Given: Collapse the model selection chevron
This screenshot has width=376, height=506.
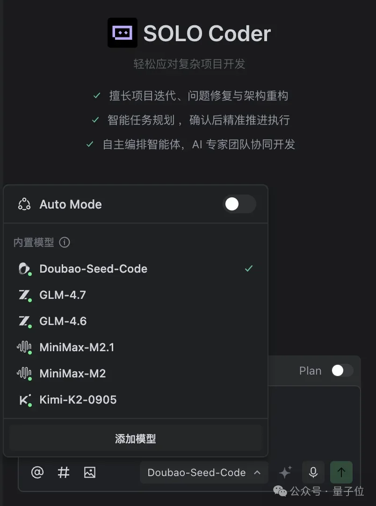Looking at the screenshot, I should pyautogui.click(x=257, y=472).
